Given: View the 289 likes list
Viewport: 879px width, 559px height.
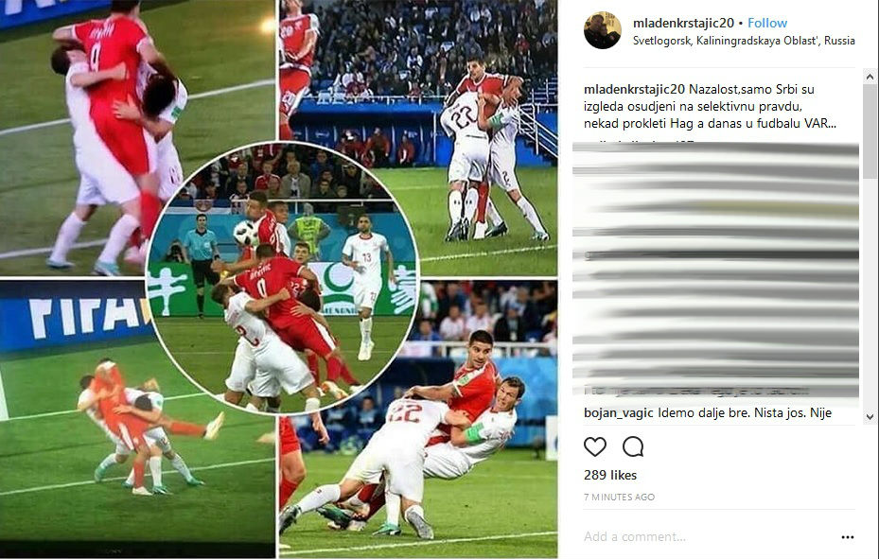Looking at the screenshot, I should [x=610, y=475].
